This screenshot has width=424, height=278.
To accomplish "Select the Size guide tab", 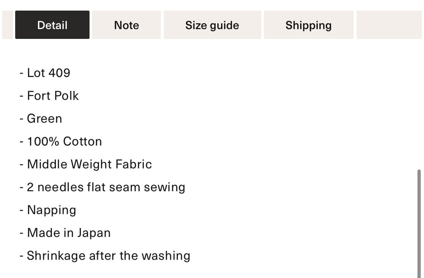I will [x=212, y=25].
